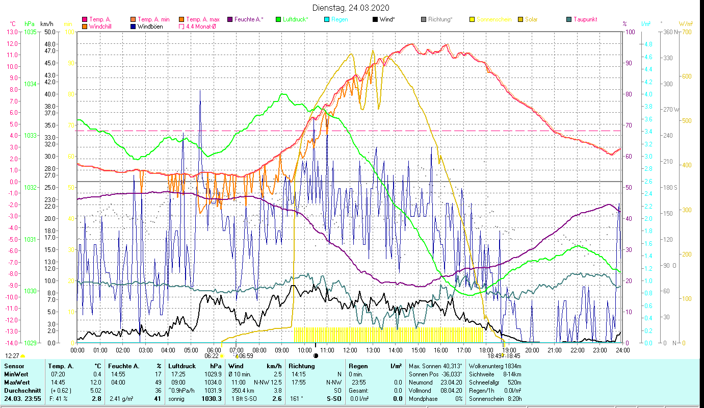704x408 pixels.
Task: Select the gray Richtung legend square
Action: point(424,19)
